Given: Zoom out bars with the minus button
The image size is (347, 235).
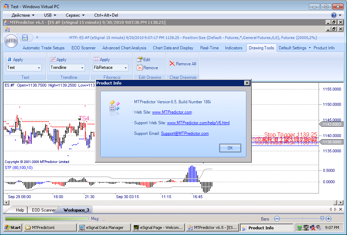Looking at the screenshot, I should [277, 219].
